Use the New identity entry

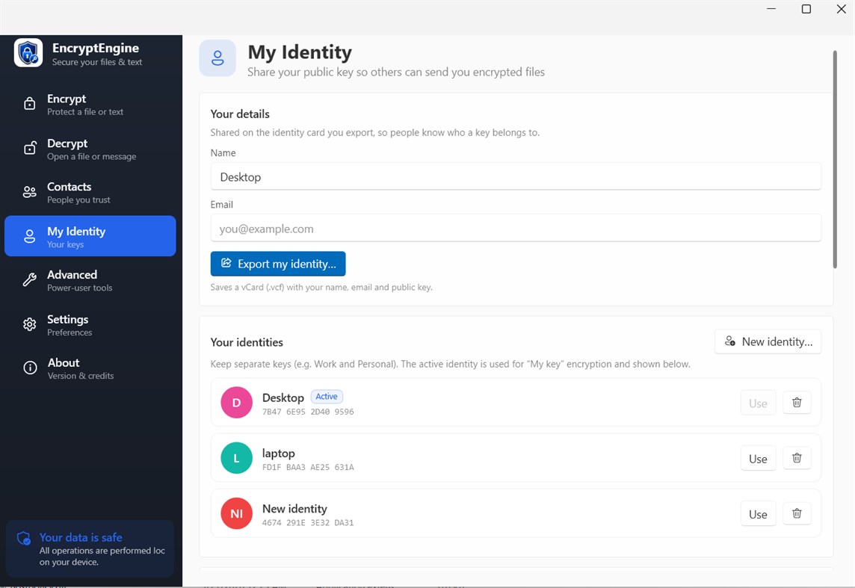pyautogui.click(x=758, y=514)
